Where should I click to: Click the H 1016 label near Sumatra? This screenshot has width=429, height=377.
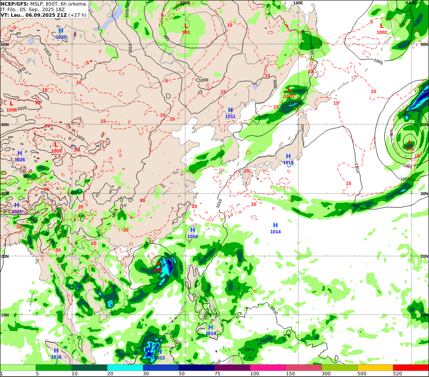(x=56, y=353)
